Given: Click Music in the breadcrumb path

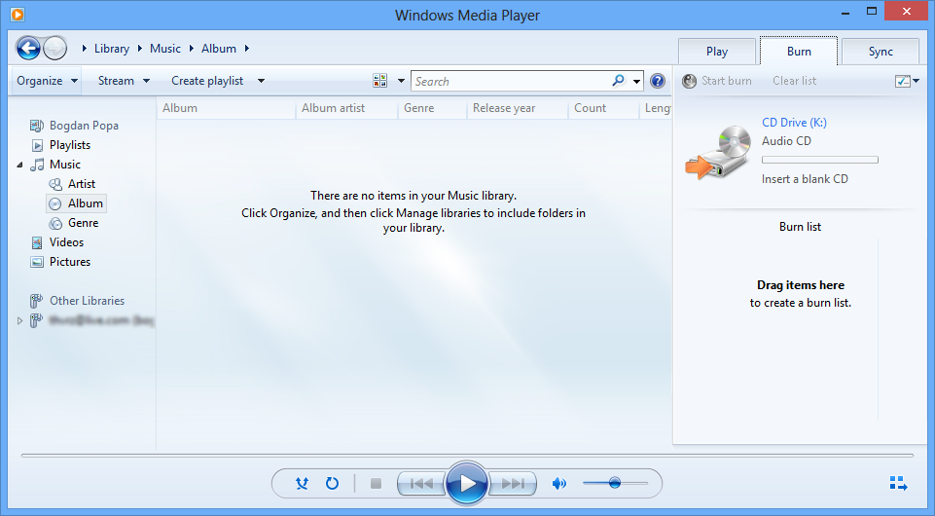Looking at the screenshot, I should click(x=165, y=49).
